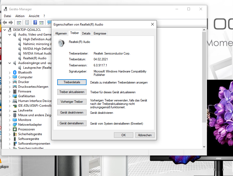Click the Prozessoren icon
This screenshot has height=176, width=233.
click(15, 129)
